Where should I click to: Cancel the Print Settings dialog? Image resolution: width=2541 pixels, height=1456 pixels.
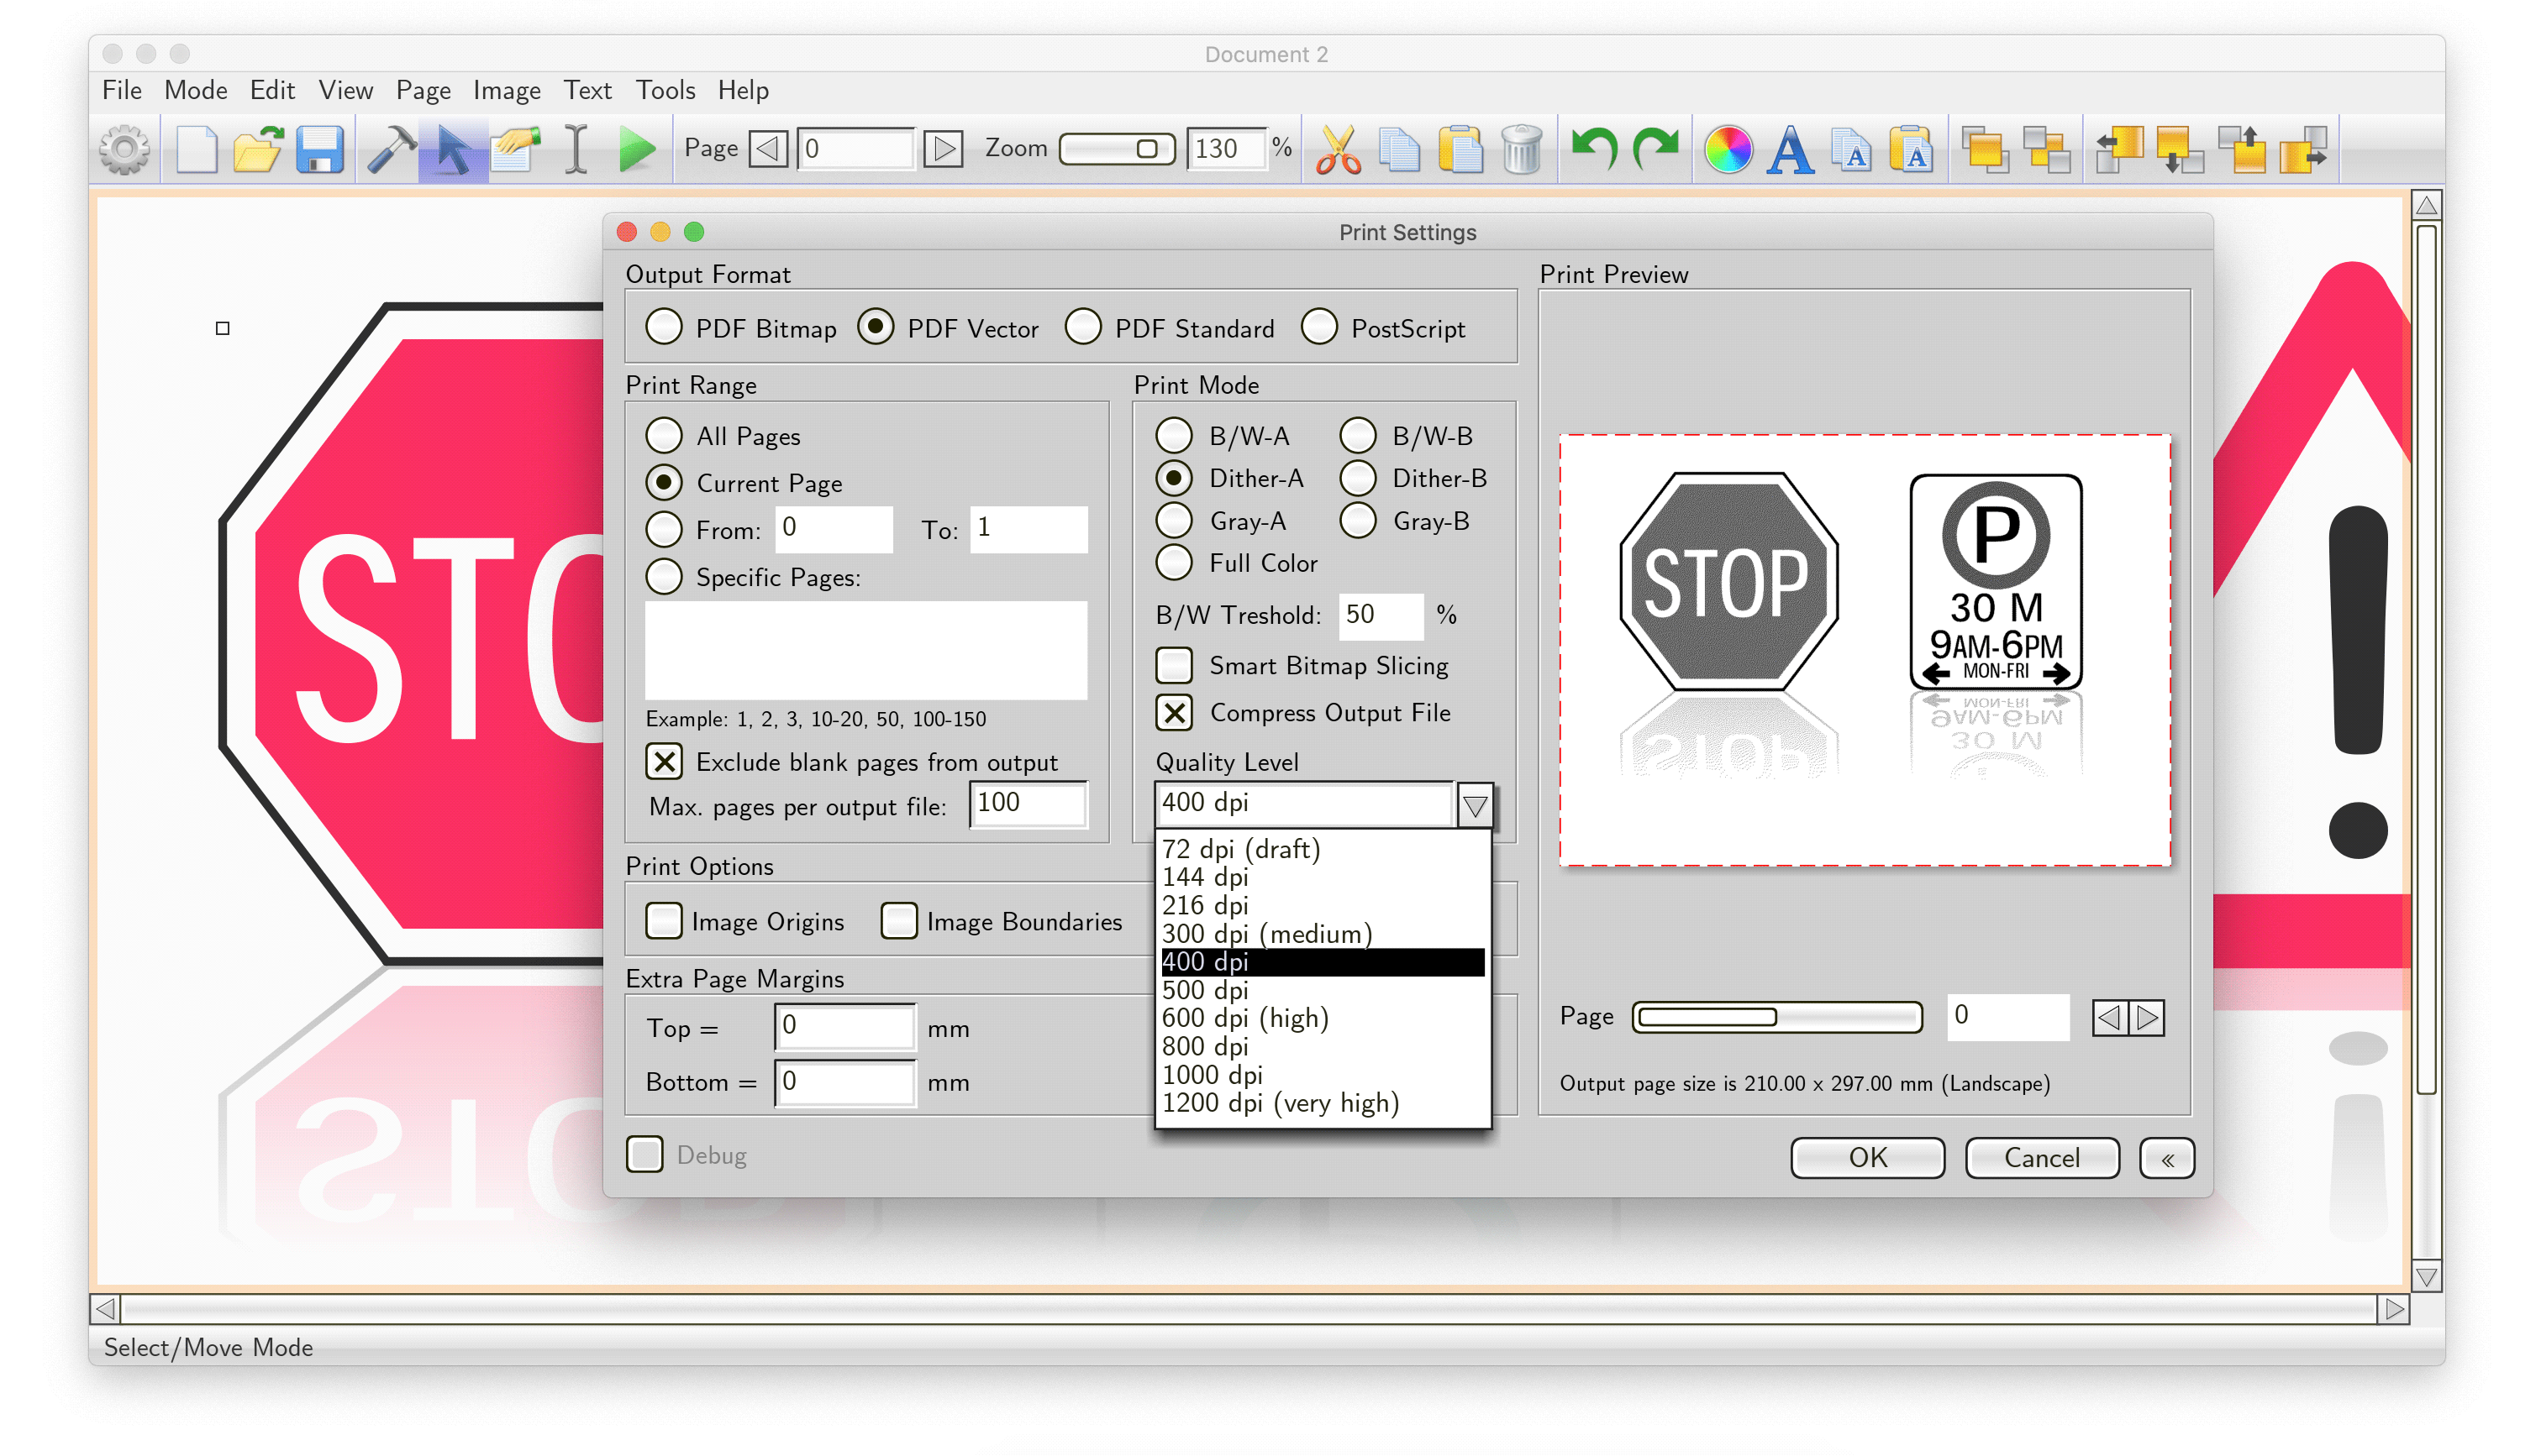(2042, 1158)
